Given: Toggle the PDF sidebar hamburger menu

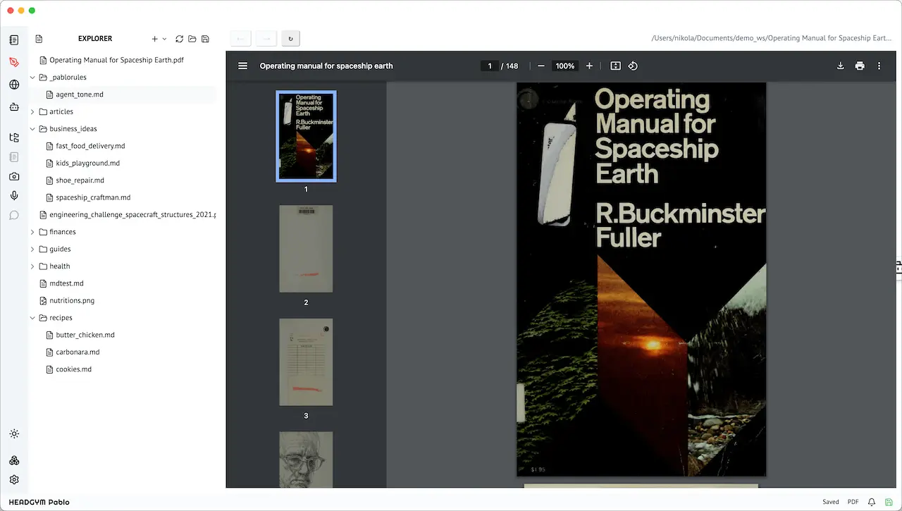Looking at the screenshot, I should pos(242,66).
